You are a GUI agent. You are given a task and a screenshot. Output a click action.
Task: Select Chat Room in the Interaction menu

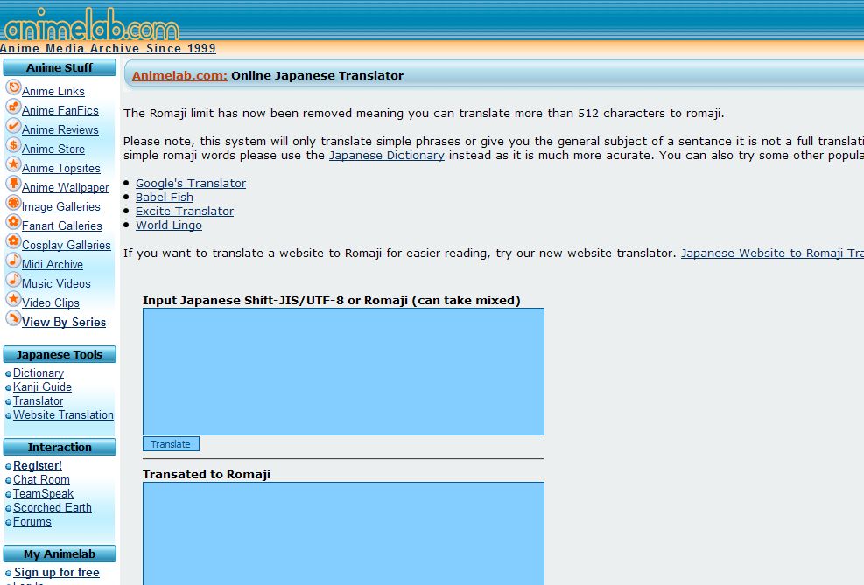point(41,480)
